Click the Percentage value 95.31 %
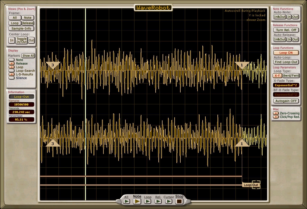Viewport: 307px width, 209px height. click(21, 119)
